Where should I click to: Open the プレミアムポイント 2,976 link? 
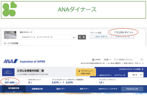[56, 82]
